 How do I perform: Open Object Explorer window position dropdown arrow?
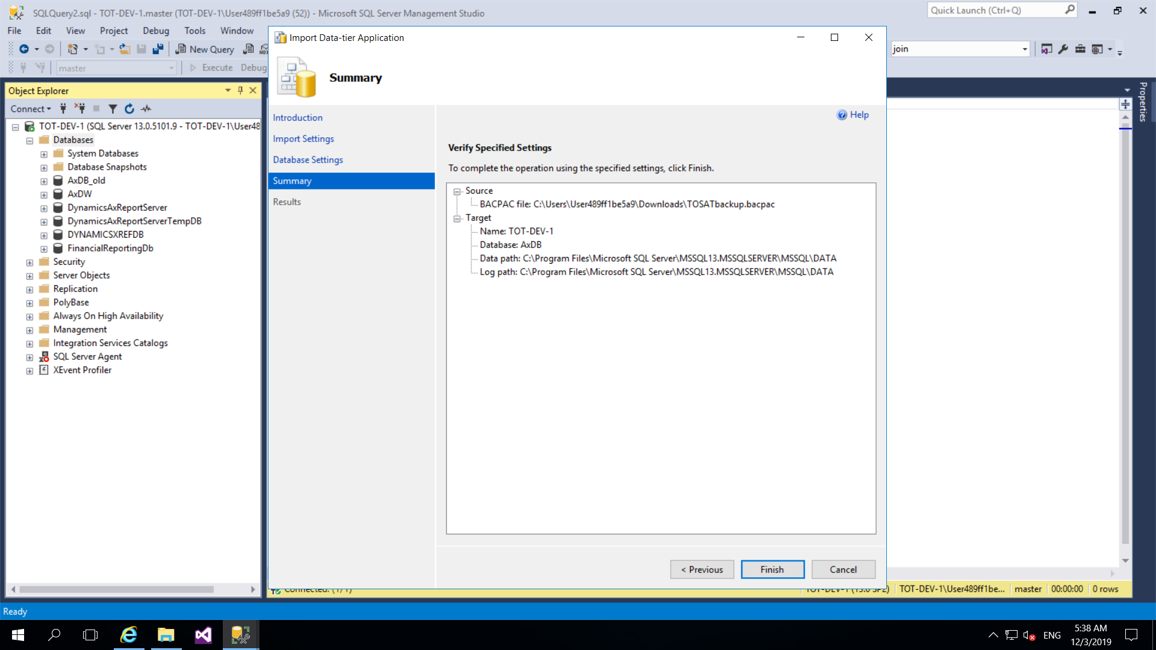(x=228, y=90)
